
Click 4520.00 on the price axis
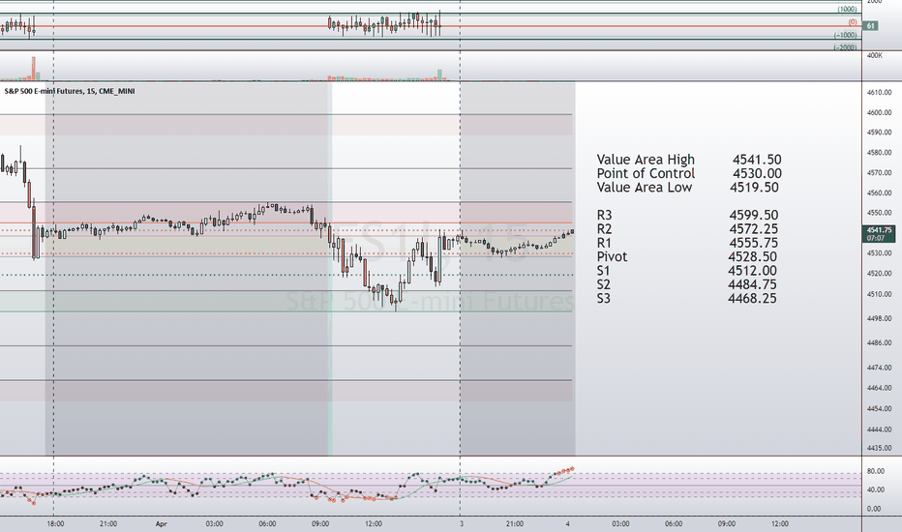click(x=879, y=273)
